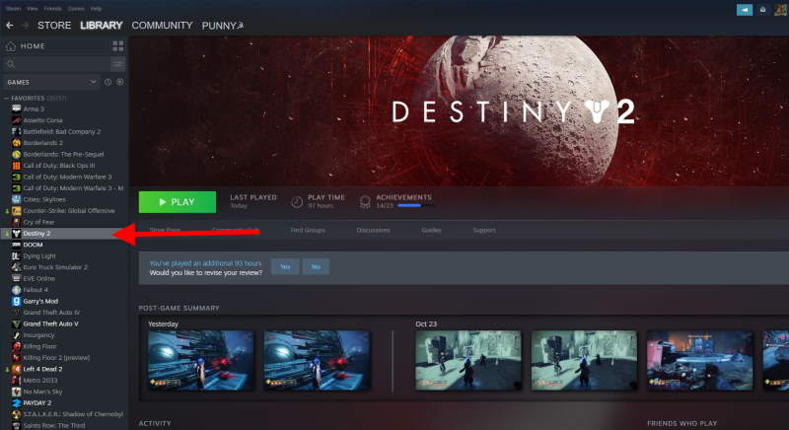Open the PUNNY profile tab
Viewport: 789px width, 430px height.
tap(223, 26)
